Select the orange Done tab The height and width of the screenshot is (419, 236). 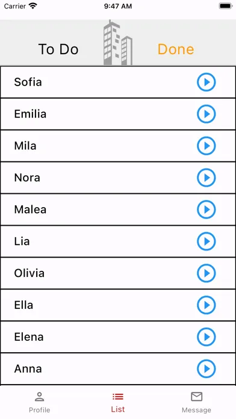tap(176, 49)
